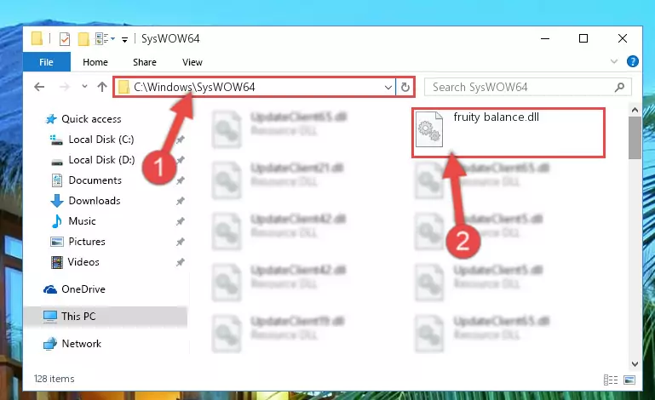Click the vertical scrollbar thumb
This screenshot has width=655, height=400.
[635, 138]
